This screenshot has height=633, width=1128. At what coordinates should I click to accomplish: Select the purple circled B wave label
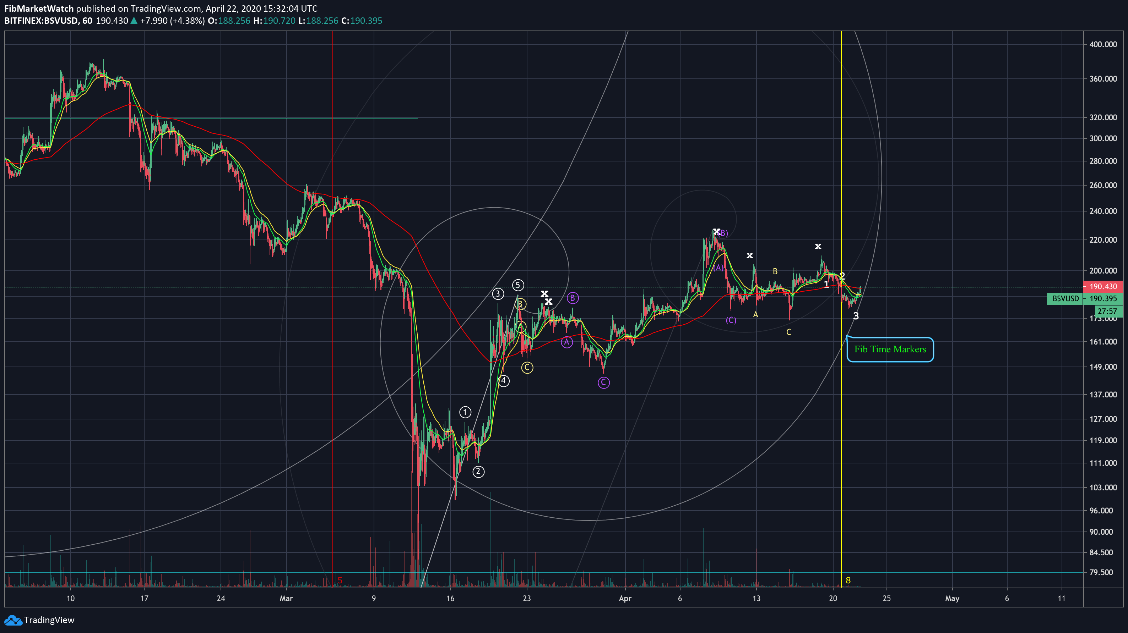click(x=572, y=298)
